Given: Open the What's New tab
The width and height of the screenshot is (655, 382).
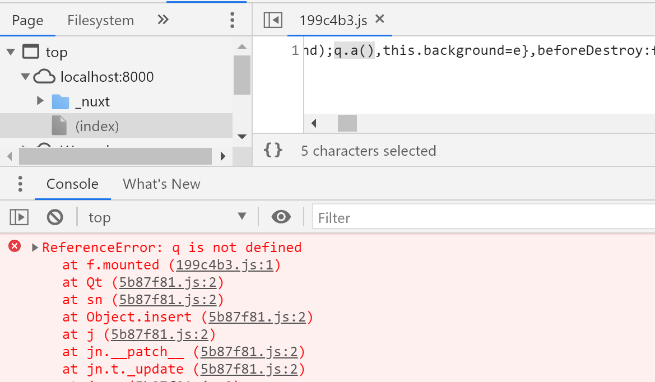Looking at the screenshot, I should coord(161,184).
